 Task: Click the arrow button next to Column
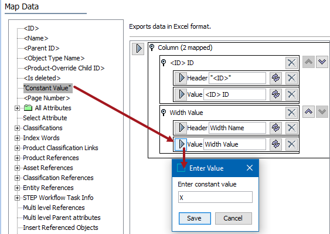point(138,49)
